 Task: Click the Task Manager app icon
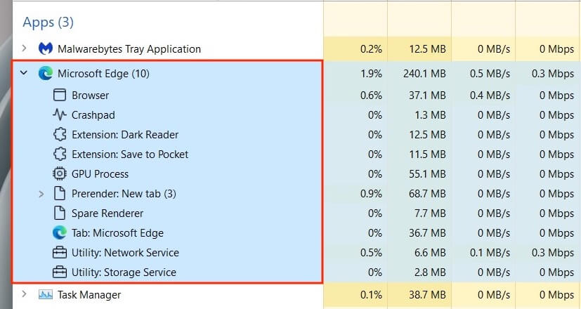(x=46, y=295)
